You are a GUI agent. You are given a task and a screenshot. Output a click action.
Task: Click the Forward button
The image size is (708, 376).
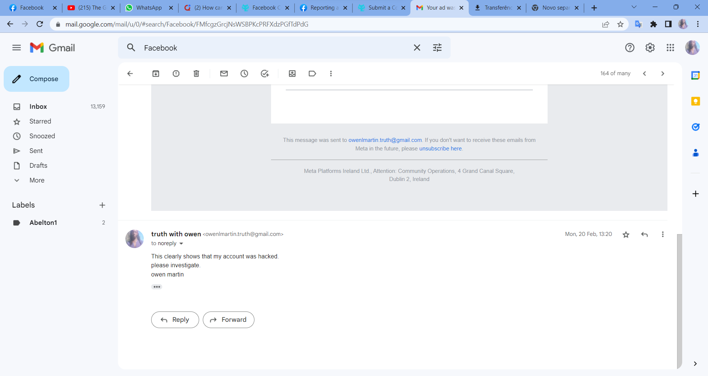228,320
